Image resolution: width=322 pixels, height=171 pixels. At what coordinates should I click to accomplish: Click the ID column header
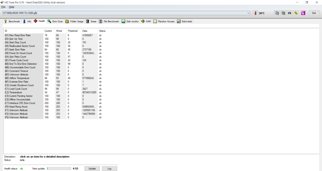(x=23, y=31)
